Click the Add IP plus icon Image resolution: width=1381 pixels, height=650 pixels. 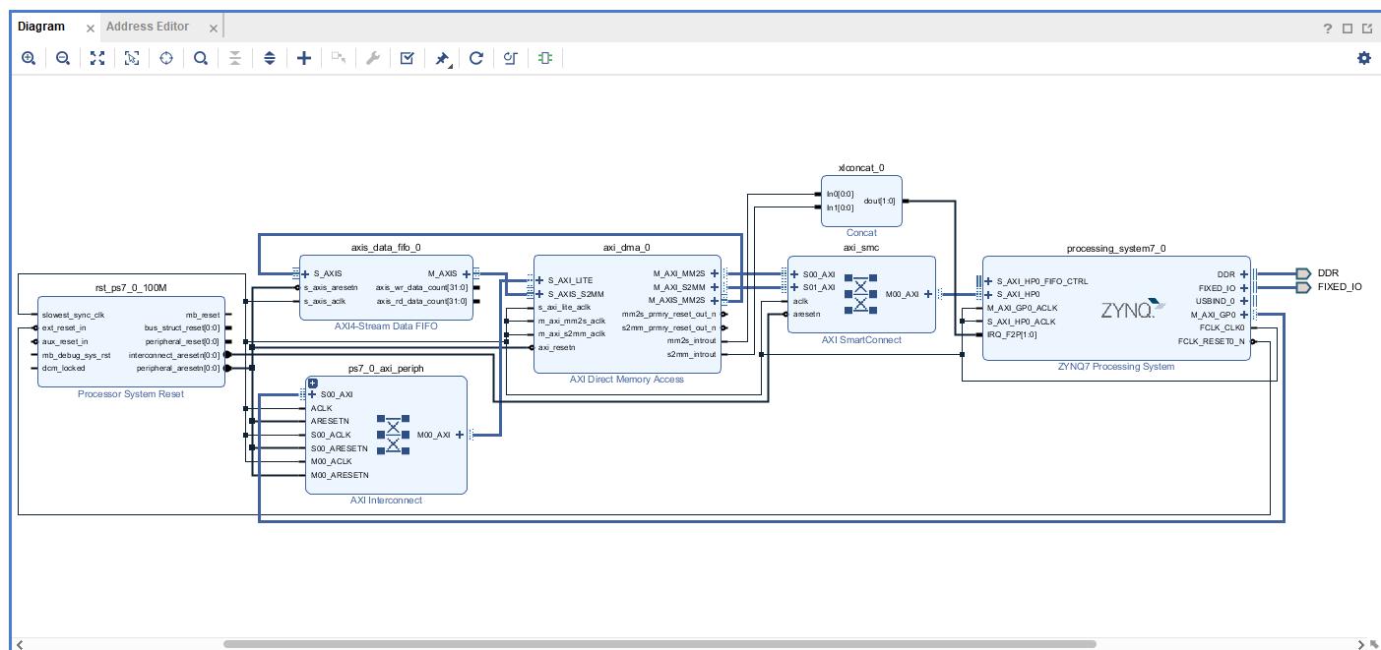[302, 58]
